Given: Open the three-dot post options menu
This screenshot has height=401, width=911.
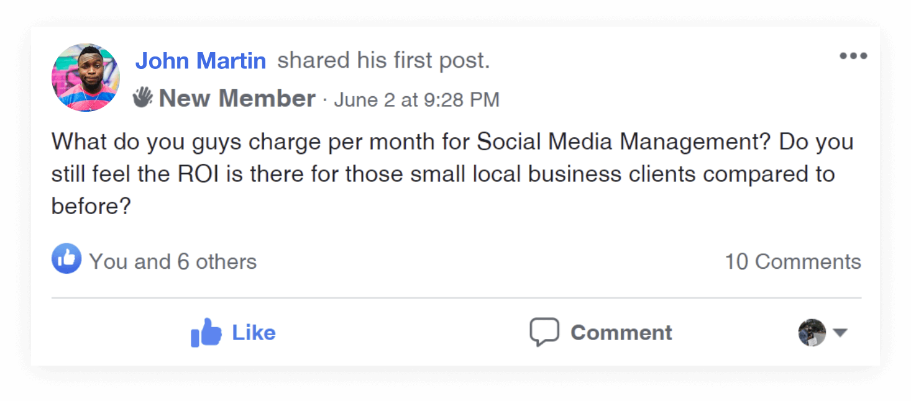Looking at the screenshot, I should tap(853, 56).
